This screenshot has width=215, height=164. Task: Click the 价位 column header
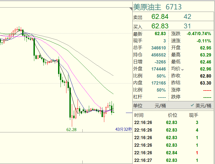[173, 115]
